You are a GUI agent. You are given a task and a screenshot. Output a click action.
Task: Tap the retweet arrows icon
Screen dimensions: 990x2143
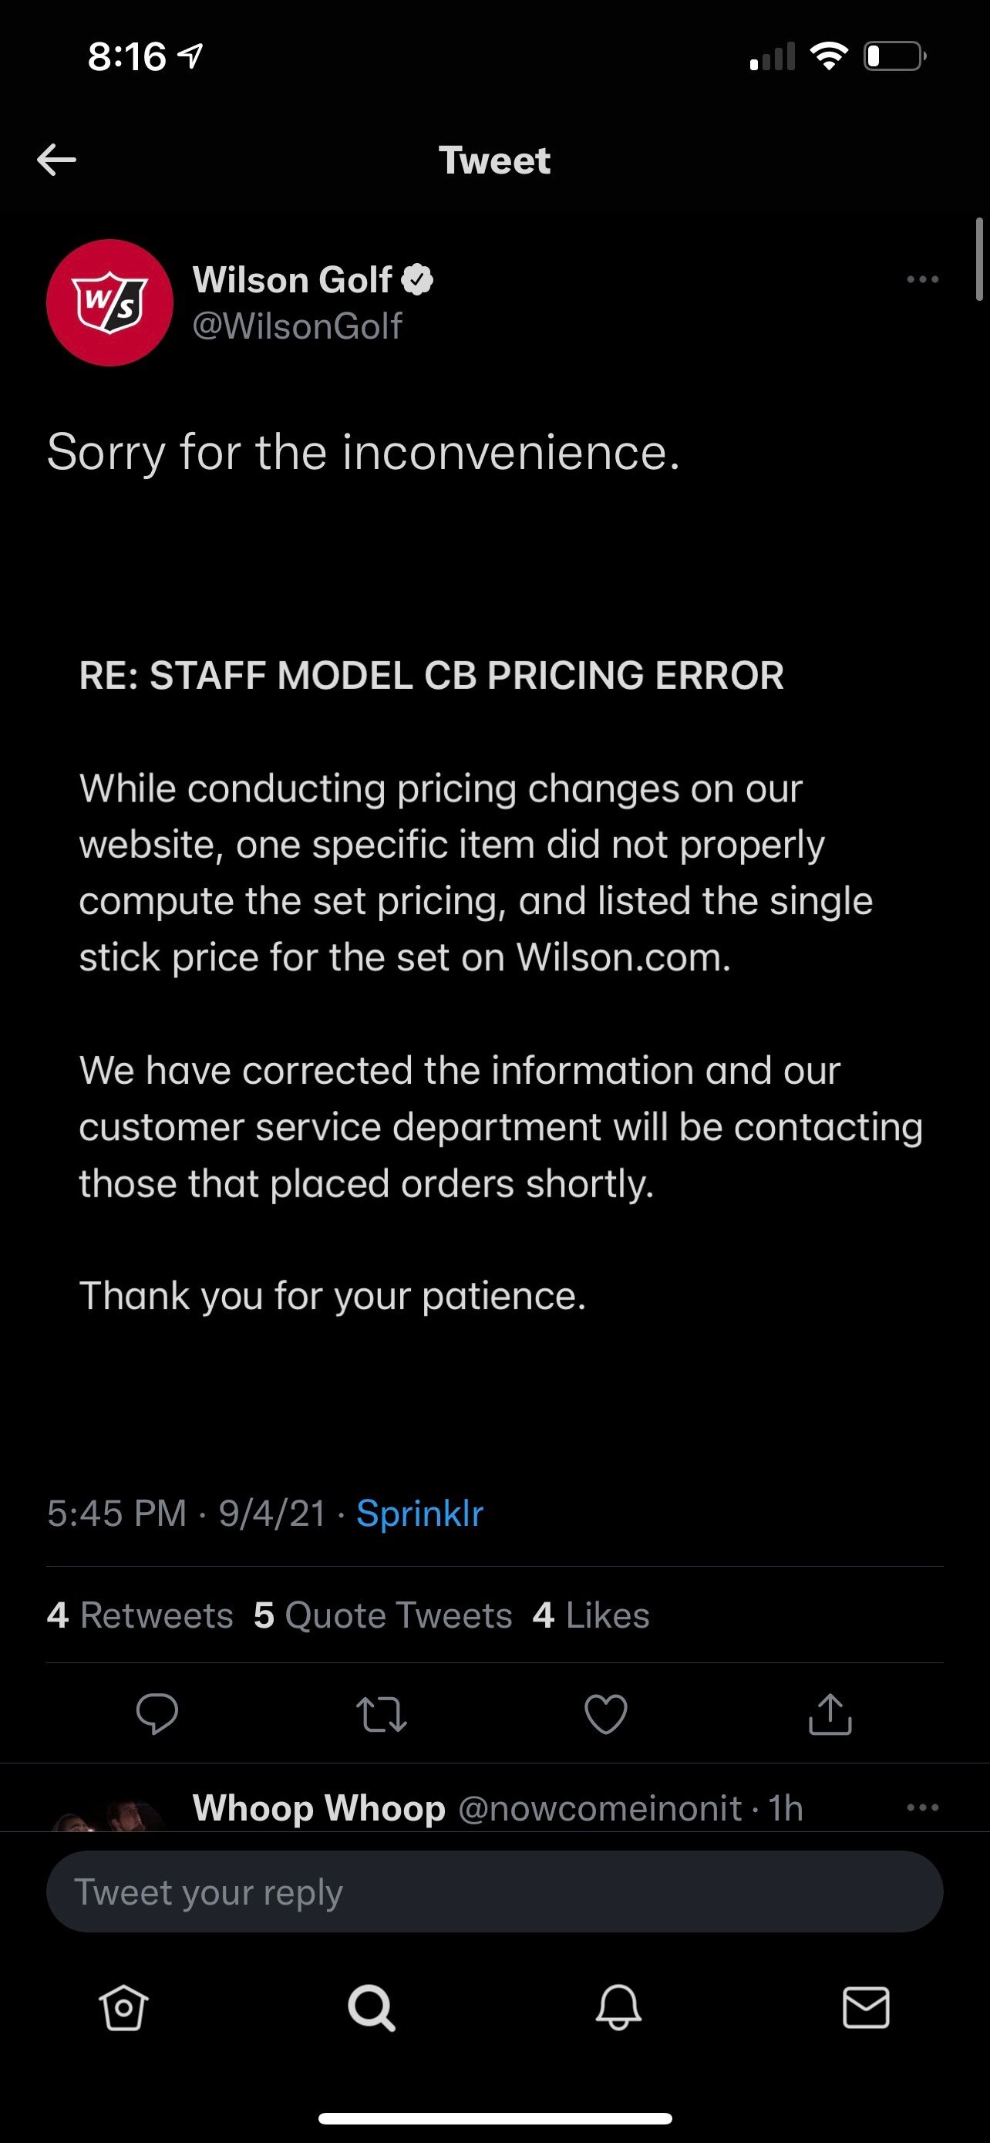click(x=382, y=1715)
